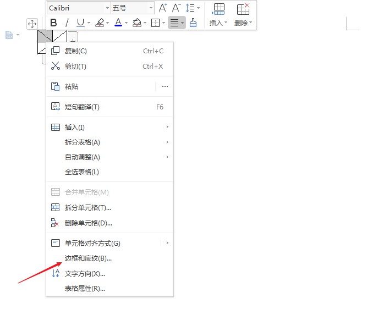Toggle italic formatting

(x=67, y=23)
